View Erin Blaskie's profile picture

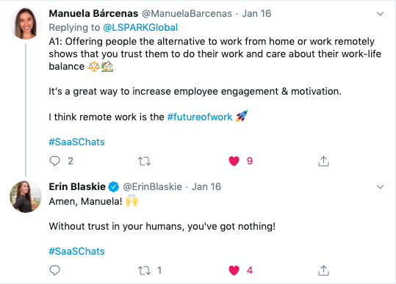click(26, 197)
